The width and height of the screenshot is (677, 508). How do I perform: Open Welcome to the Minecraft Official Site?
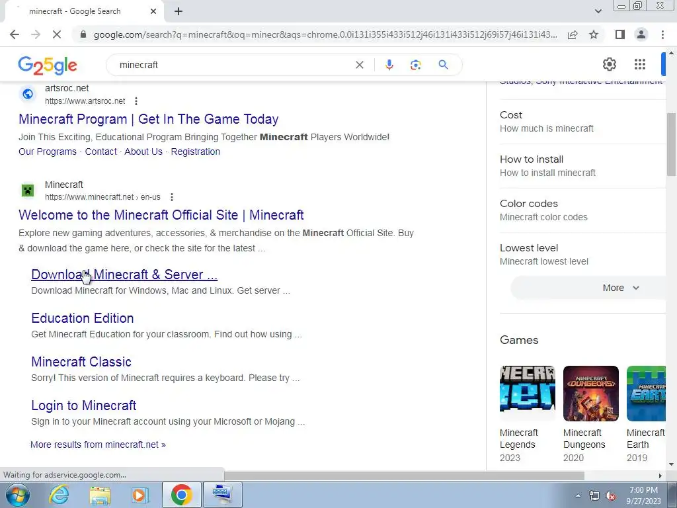(161, 215)
